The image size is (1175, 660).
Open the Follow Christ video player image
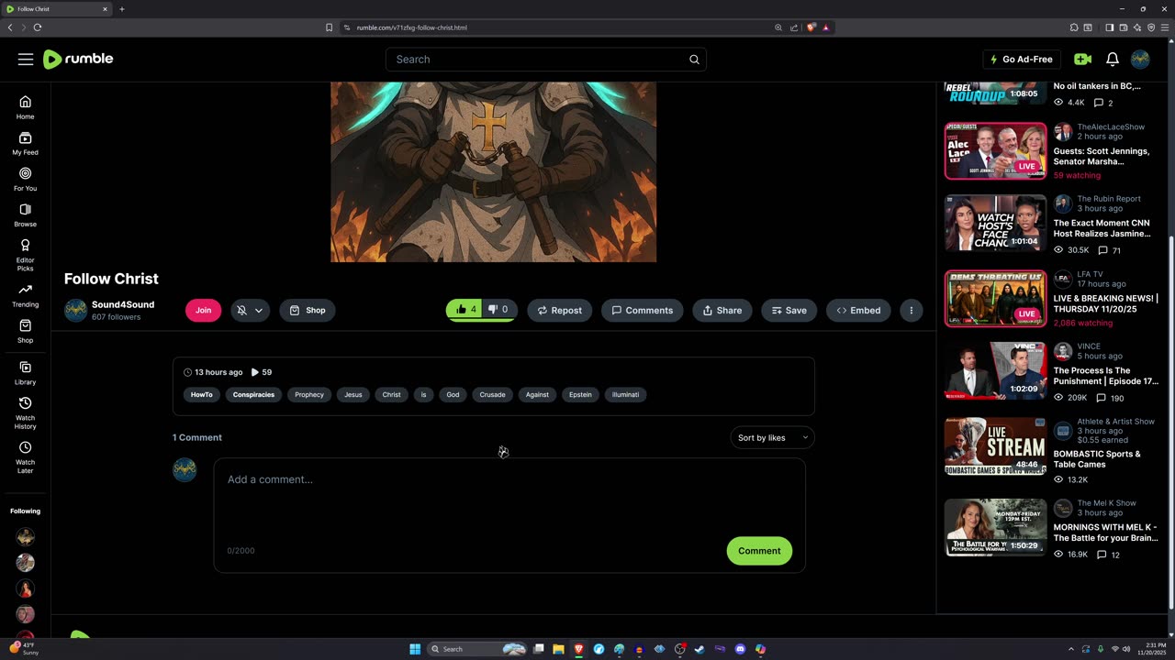click(493, 171)
